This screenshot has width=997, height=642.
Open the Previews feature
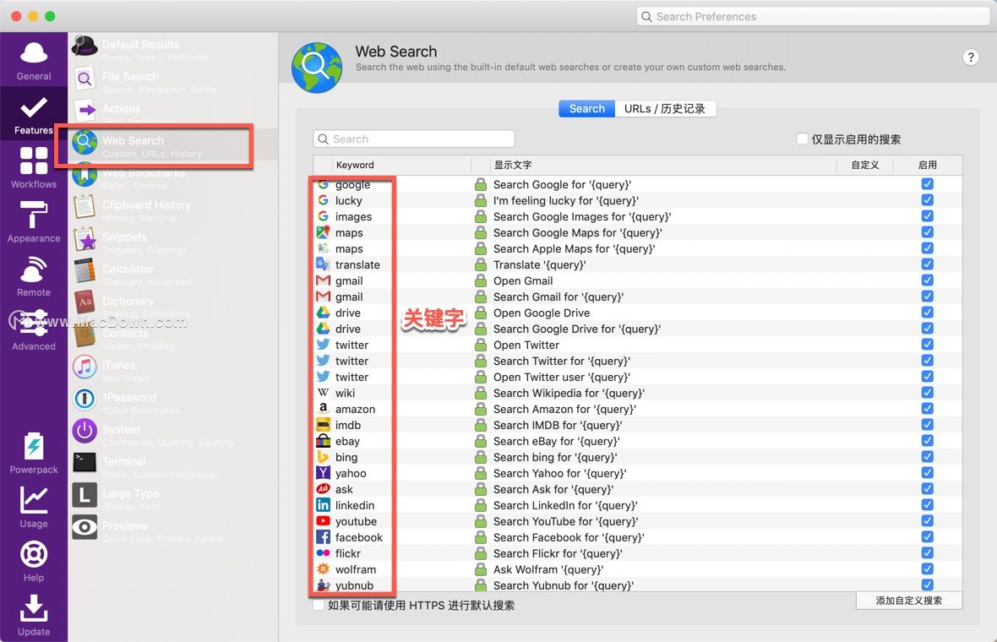click(173, 531)
